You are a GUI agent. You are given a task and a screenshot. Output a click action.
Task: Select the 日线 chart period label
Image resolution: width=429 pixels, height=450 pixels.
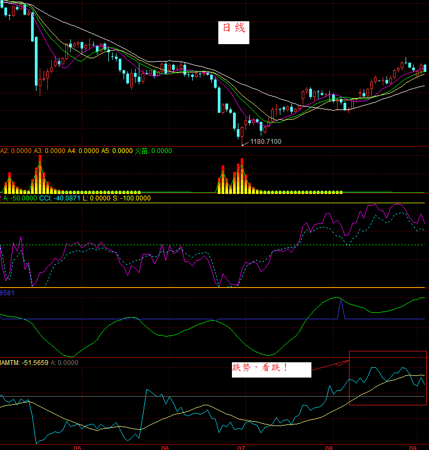tap(234, 28)
